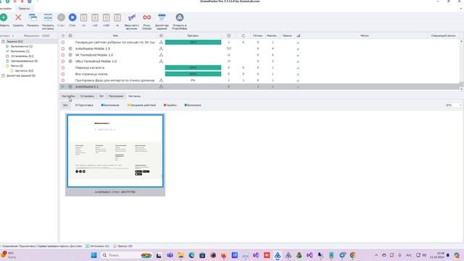The height and width of the screenshot is (261, 464).
Task: Click the star column header icon
Action: point(63,36)
